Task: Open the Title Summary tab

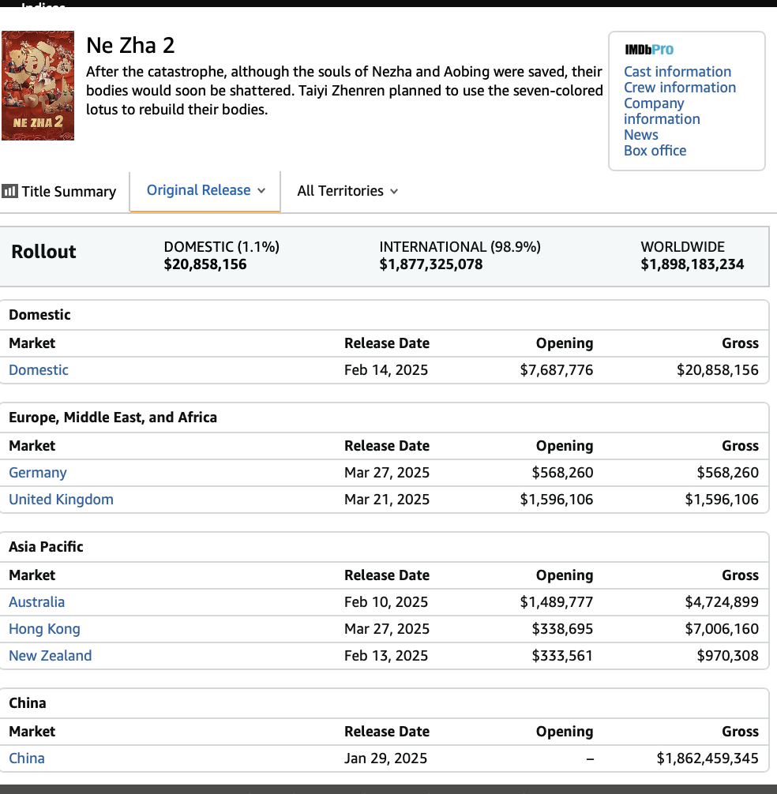Action: coord(69,192)
